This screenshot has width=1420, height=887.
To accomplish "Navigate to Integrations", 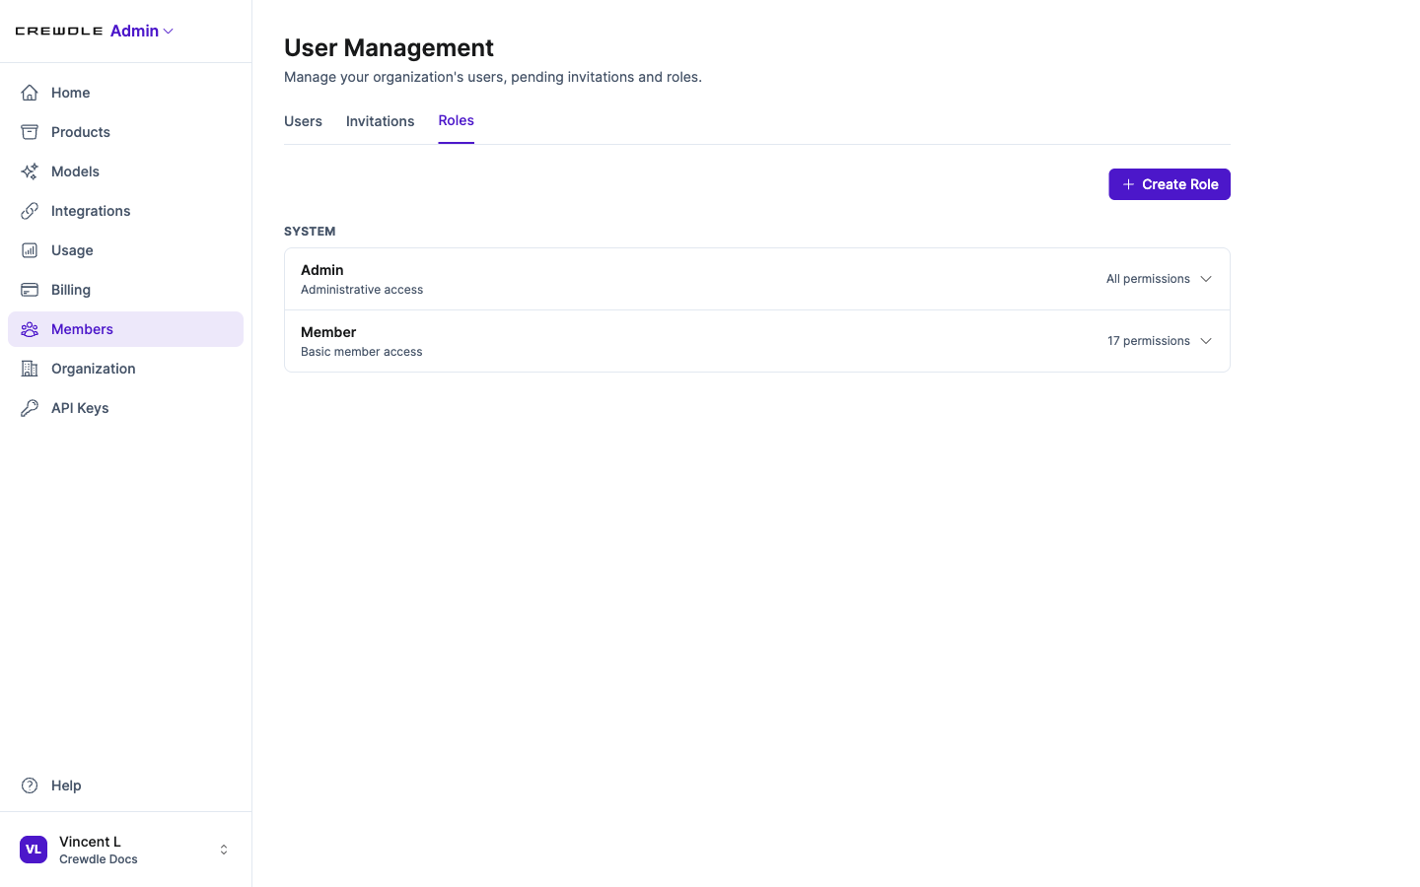I will click(x=125, y=211).
